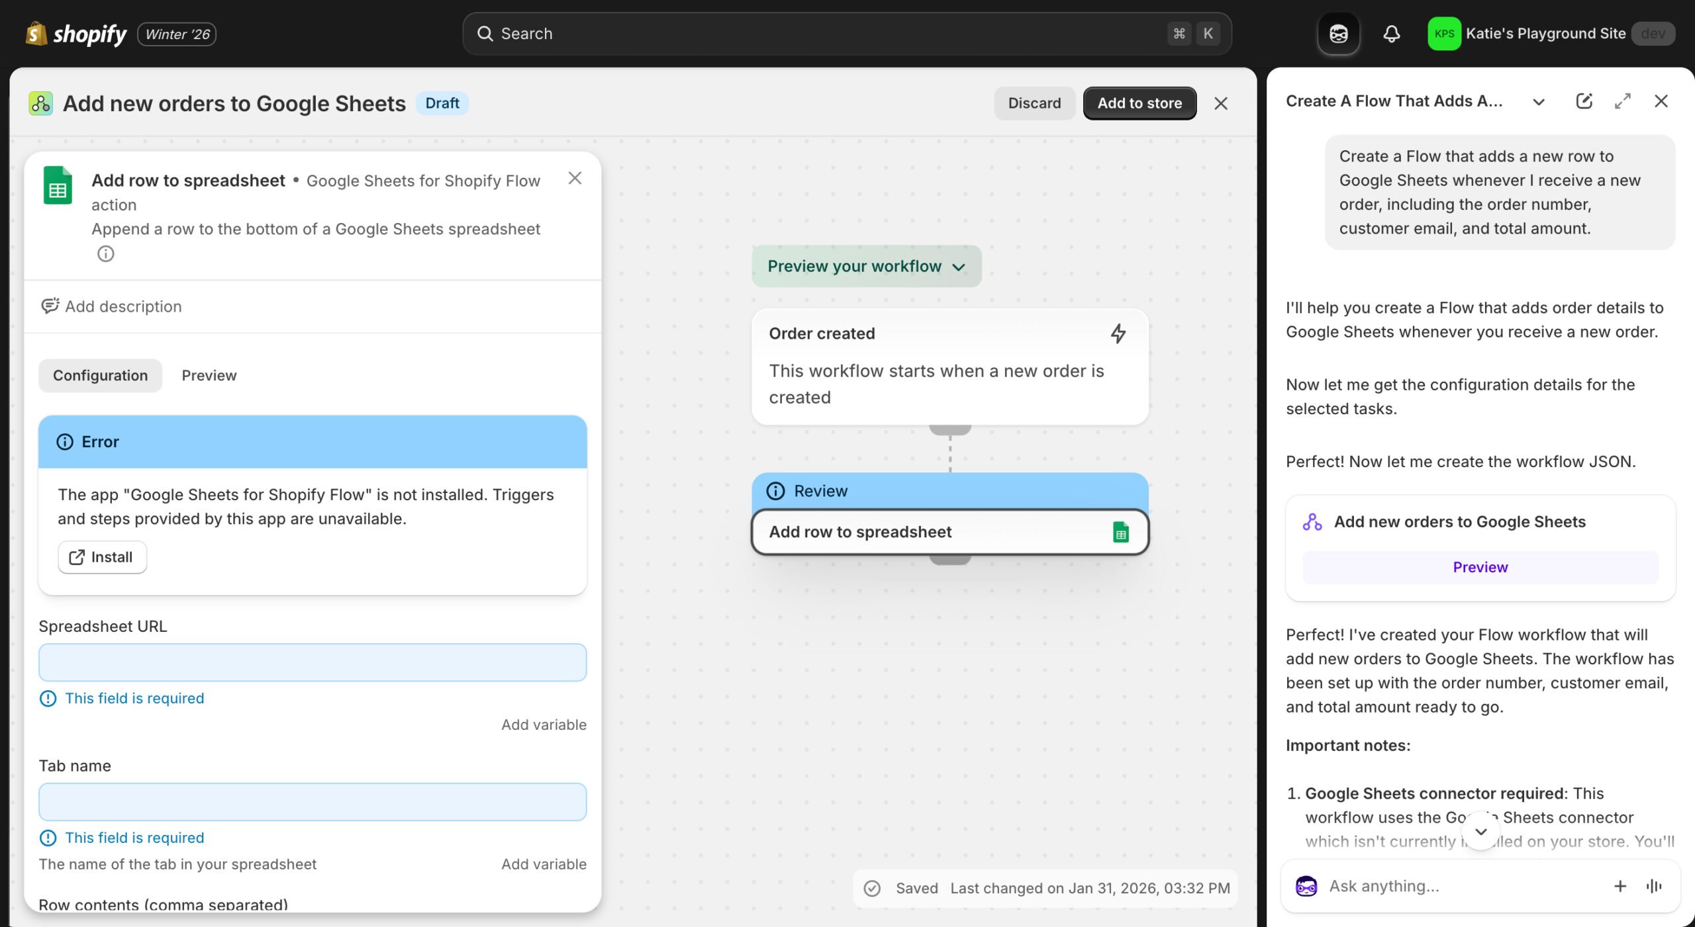Screen dimensions: 1695x927
Task: Click the lightning trigger icon on Order created
Action: (1118, 334)
